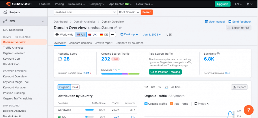
Task: Open enshaa2.com via external link icon
Action: pyautogui.click(x=115, y=28)
